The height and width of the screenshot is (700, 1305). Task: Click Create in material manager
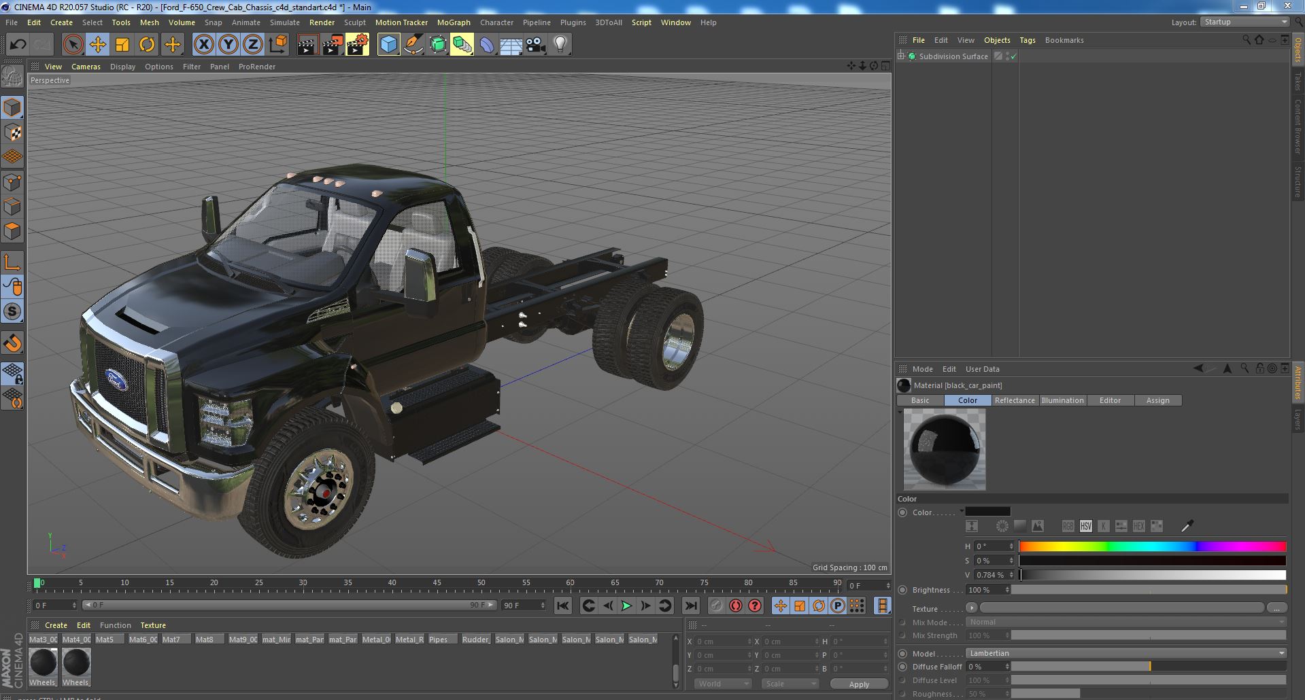(56, 625)
